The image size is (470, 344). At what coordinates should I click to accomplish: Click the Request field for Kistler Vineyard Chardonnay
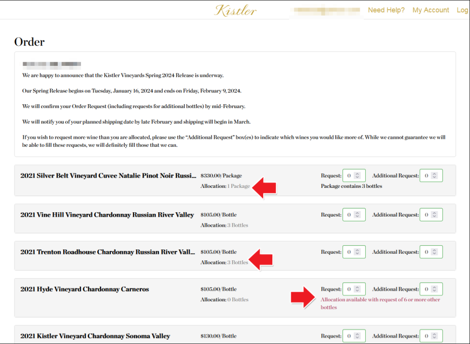pyautogui.click(x=354, y=336)
